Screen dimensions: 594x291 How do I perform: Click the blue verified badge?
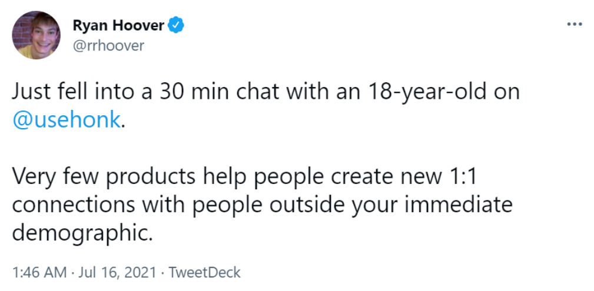[x=176, y=25]
